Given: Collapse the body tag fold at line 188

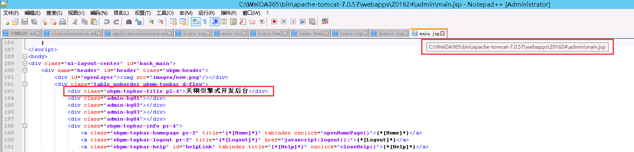Looking at the screenshot, I should tap(25, 56).
